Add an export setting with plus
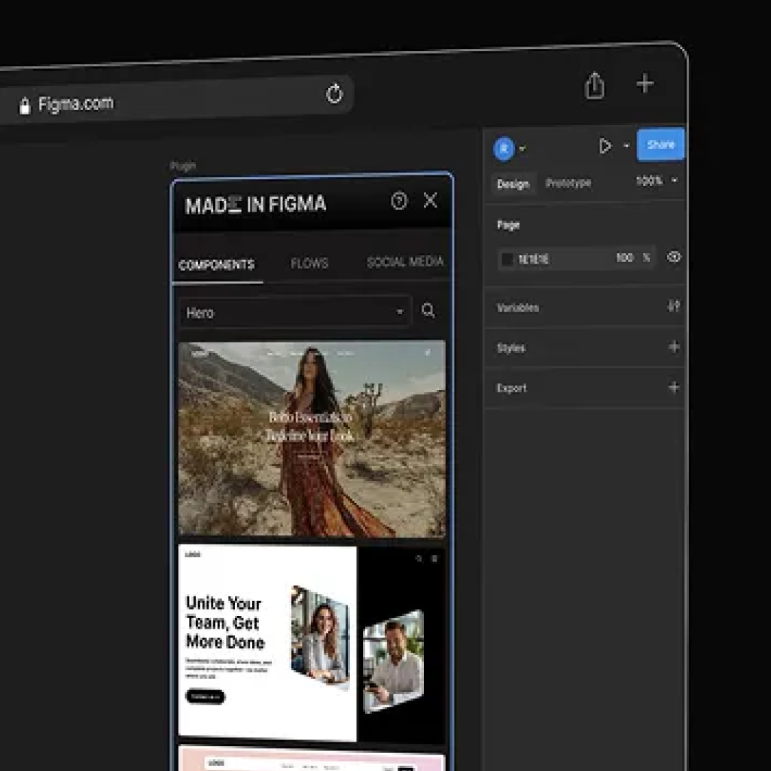Screen dimensions: 771x771 tap(674, 387)
